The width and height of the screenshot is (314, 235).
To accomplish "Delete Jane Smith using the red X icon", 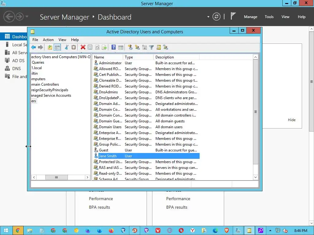I will tap(83, 47).
